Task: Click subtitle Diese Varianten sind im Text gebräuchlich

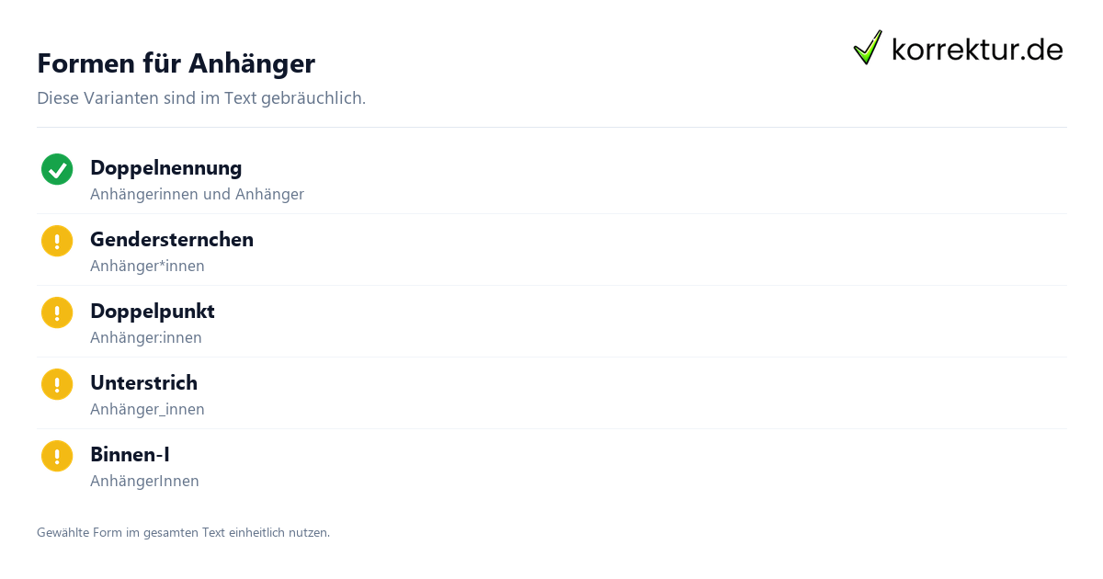Action: (x=201, y=98)
